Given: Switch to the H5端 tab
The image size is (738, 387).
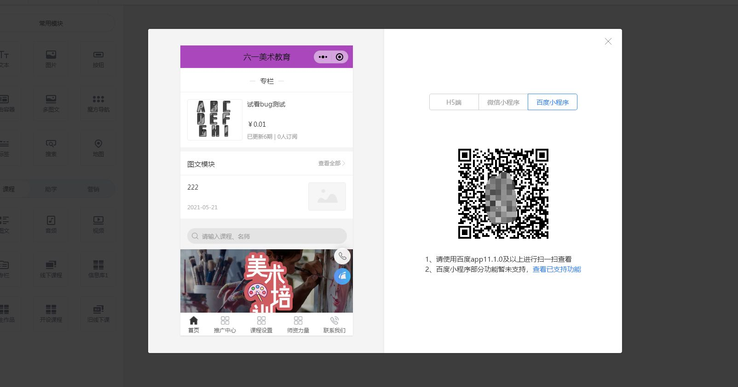Looking at the screenshot, I should click(454, 102).
